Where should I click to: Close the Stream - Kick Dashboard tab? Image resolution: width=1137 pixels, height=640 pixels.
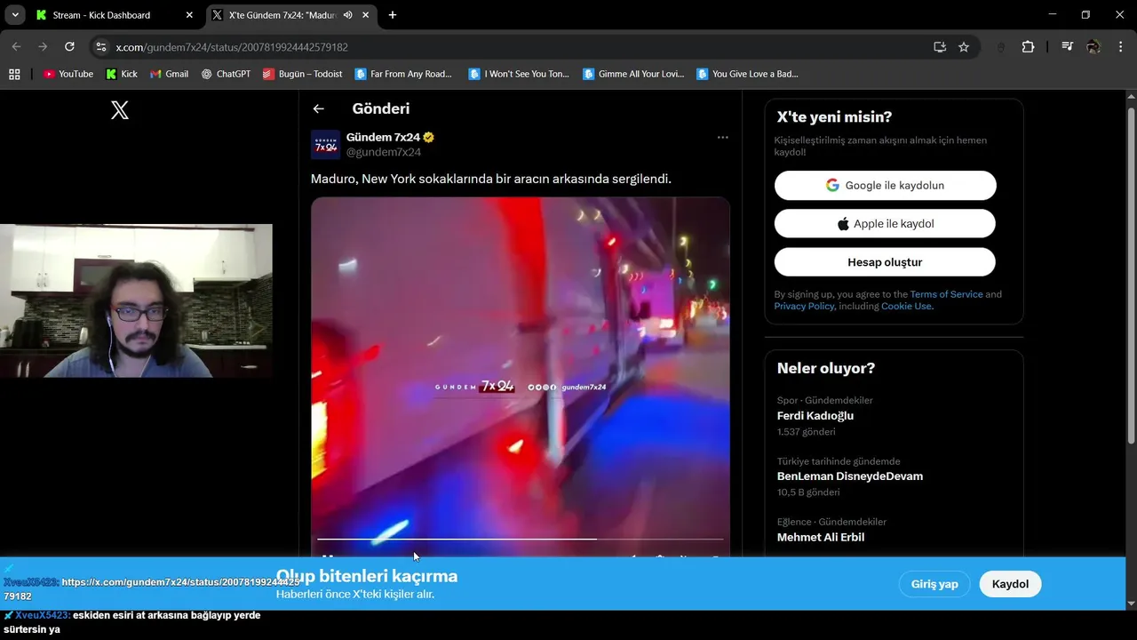point(189,15)
